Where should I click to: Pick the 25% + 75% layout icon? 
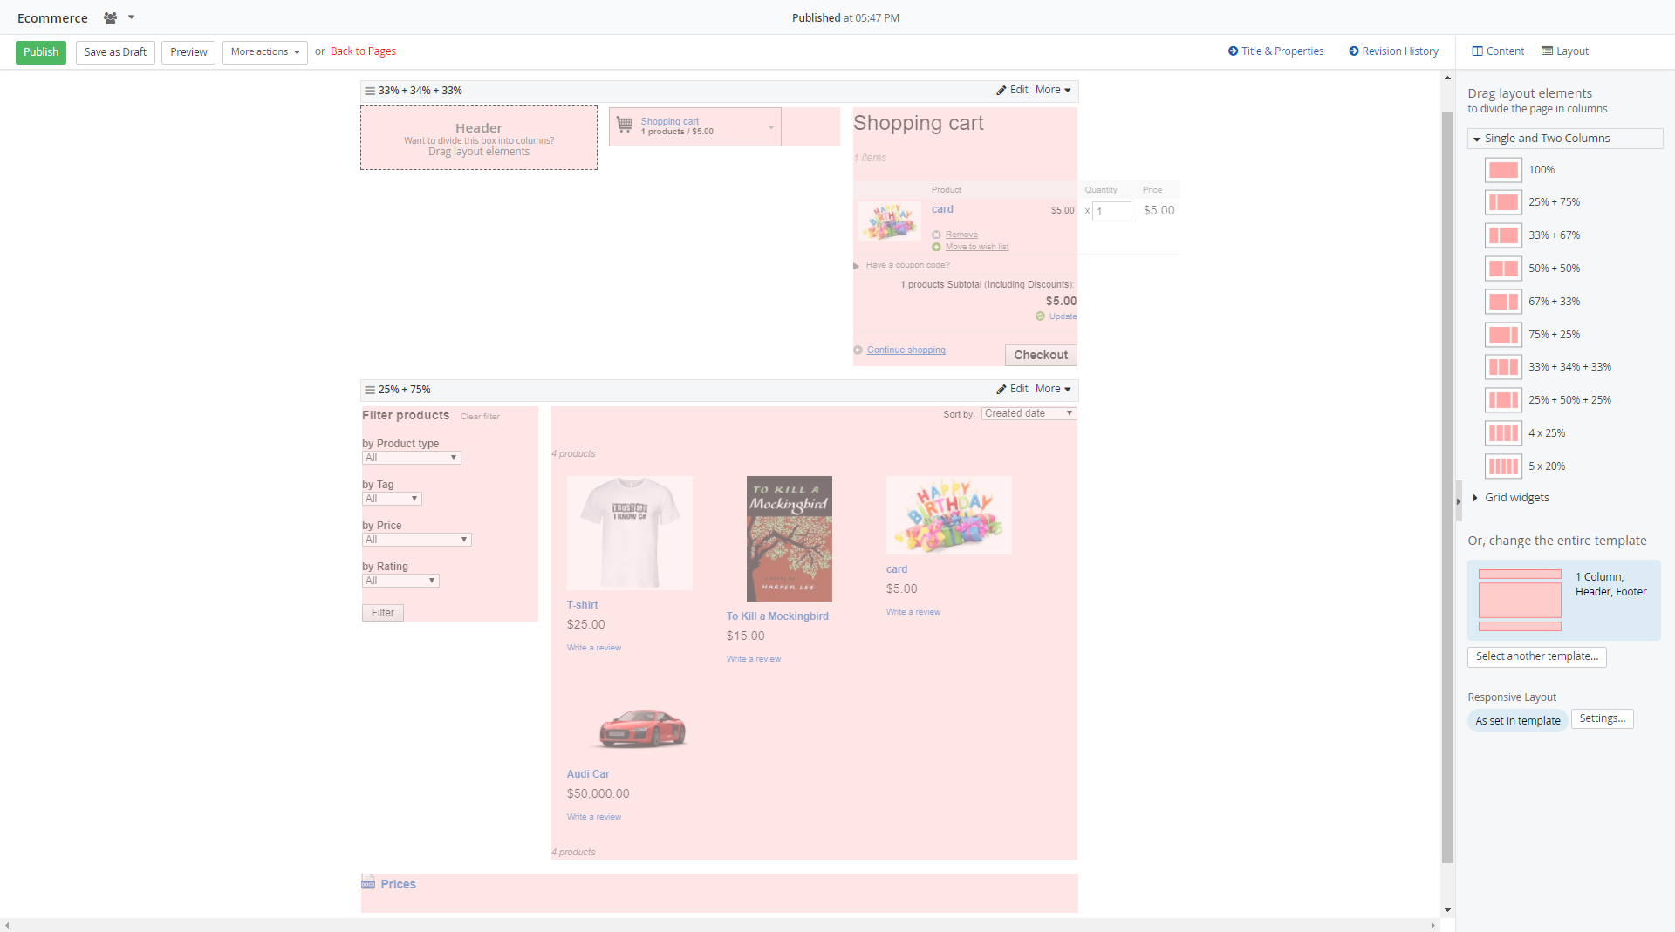tap(1503, 202)
